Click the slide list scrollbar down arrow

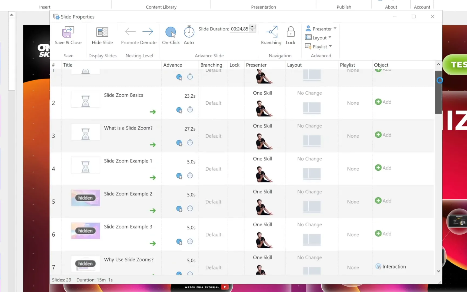tap(438, 271)
